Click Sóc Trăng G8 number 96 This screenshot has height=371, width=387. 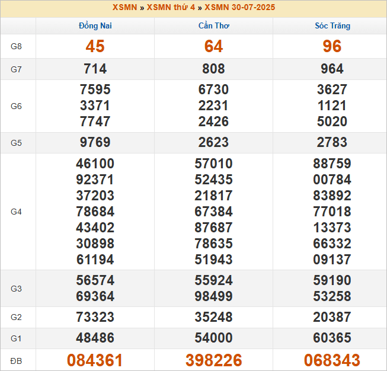point(332,46)
